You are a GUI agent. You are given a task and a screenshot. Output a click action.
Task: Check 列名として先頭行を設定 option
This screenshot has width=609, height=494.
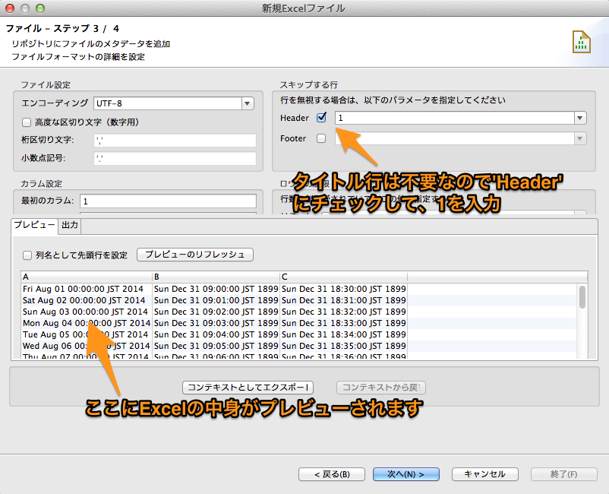(27, 255)
